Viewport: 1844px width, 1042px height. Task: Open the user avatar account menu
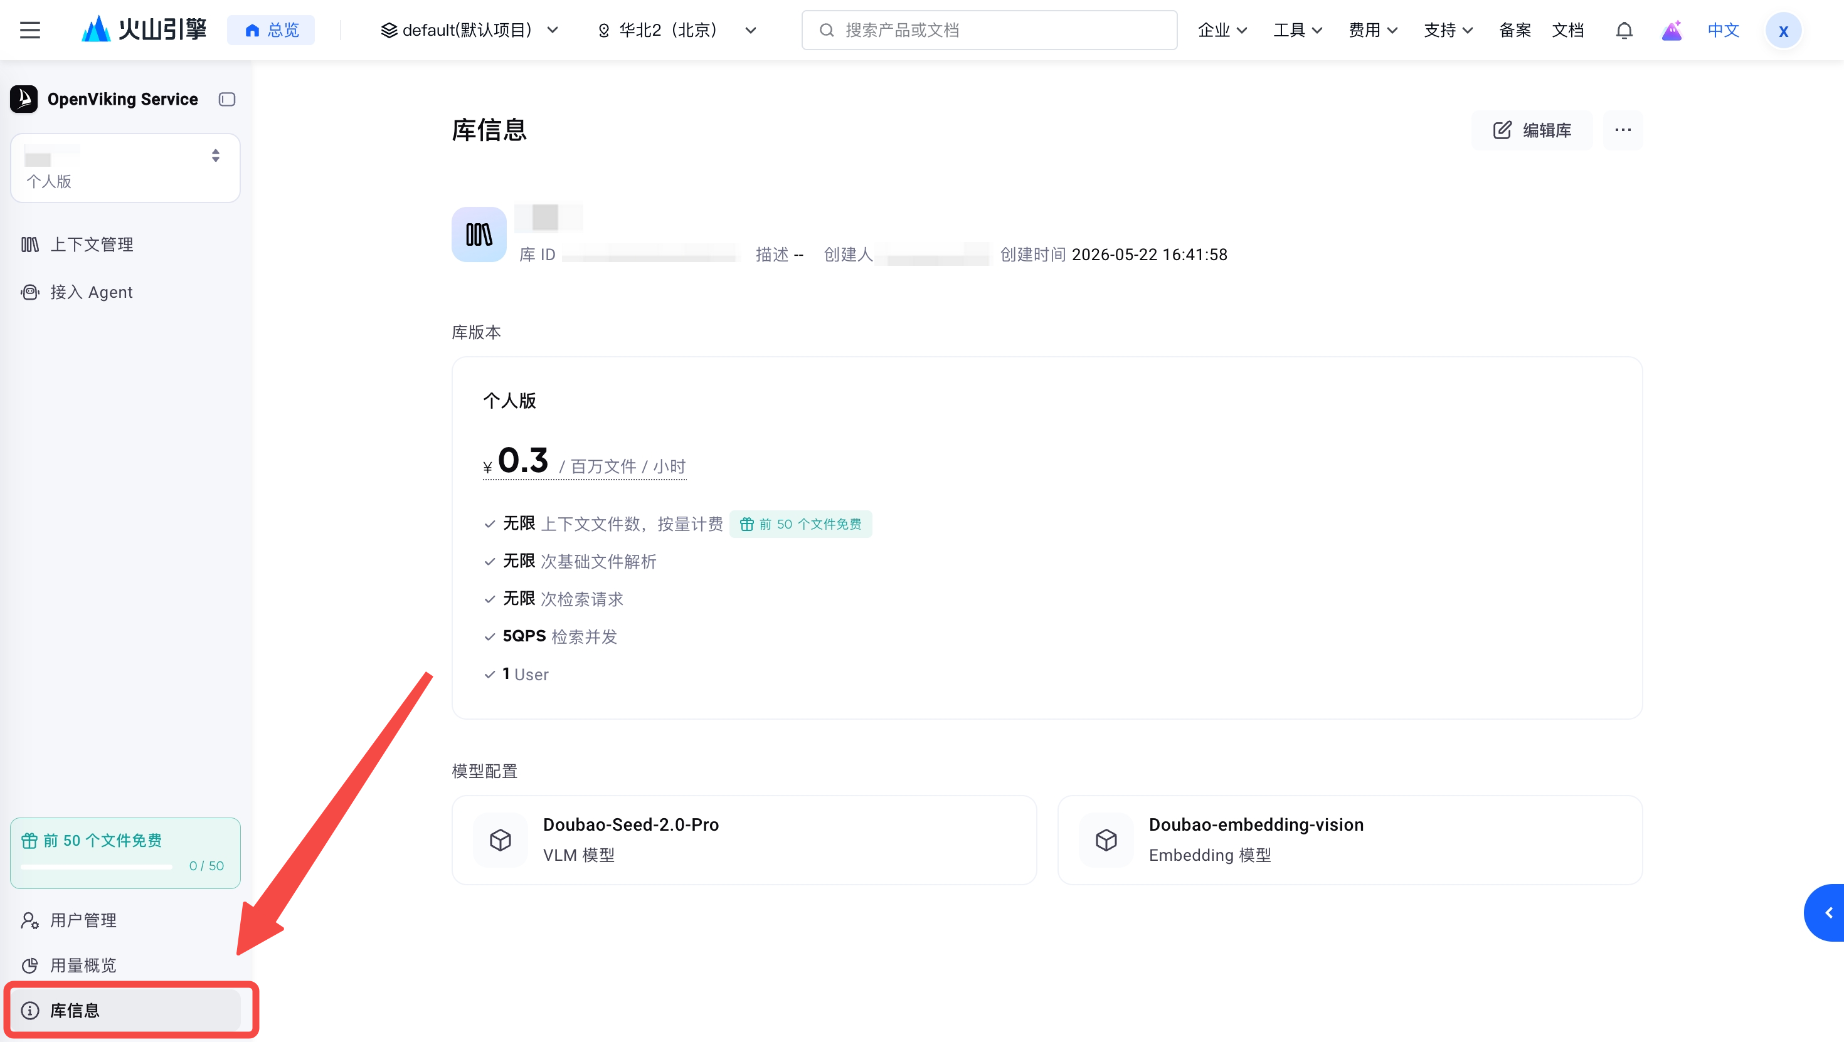tap(1783, 30)
